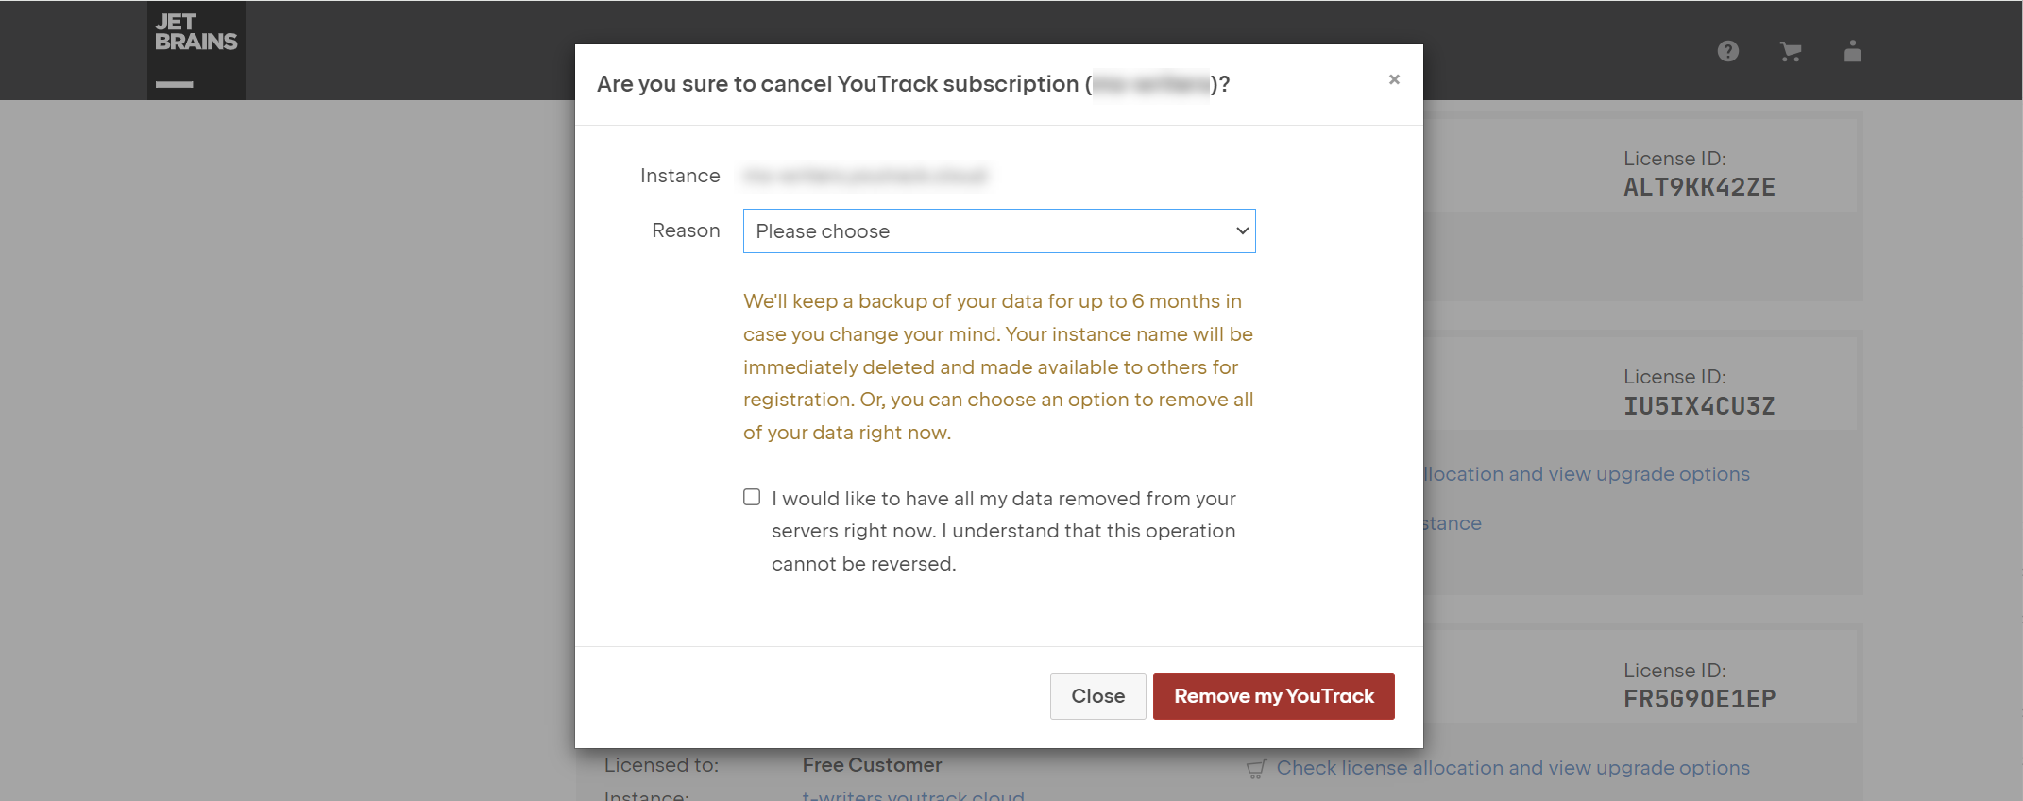Screen dimensions: 2023x801
Task: Dismiss the dialog with the X icon
Action: click(1394, 79)
